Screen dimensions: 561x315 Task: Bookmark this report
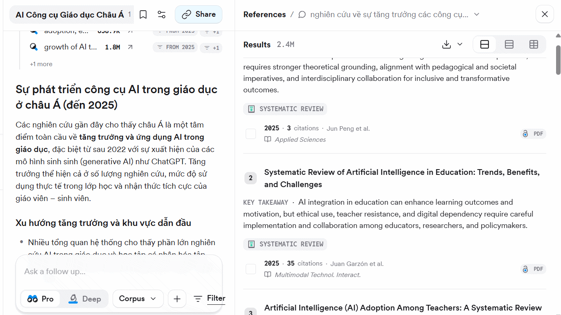(x=143, y=14)
